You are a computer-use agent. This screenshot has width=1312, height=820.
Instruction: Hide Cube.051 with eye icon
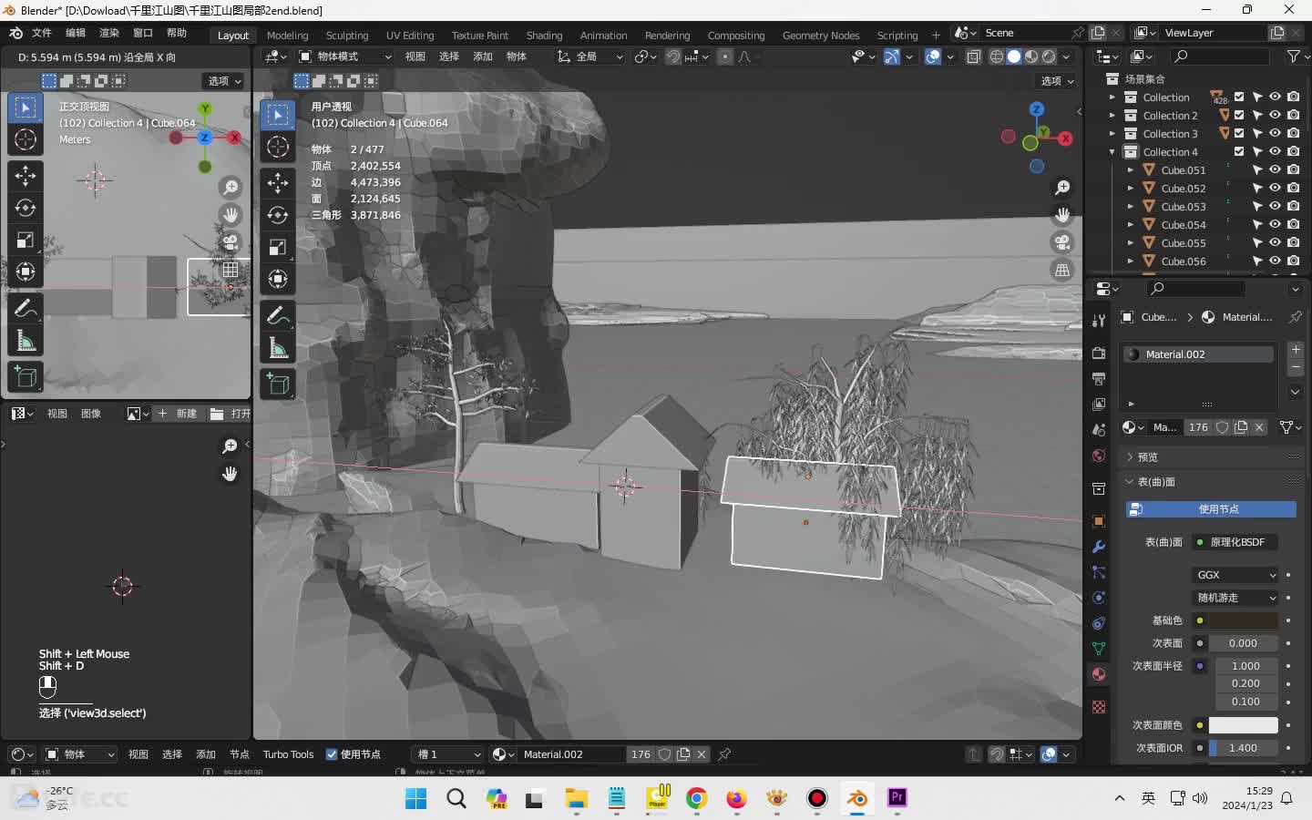pyautogui.click(x=1275, y=169)
